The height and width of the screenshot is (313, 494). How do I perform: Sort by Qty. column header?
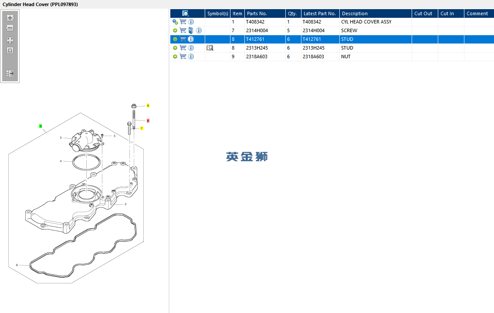(x=293, y=13)
